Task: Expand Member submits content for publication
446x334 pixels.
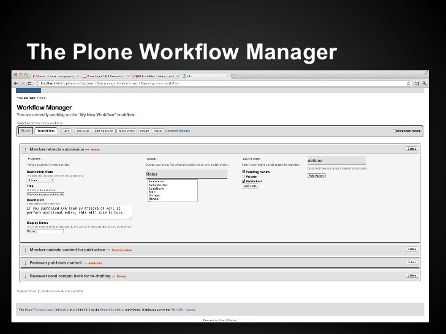Action: [25, 250]
